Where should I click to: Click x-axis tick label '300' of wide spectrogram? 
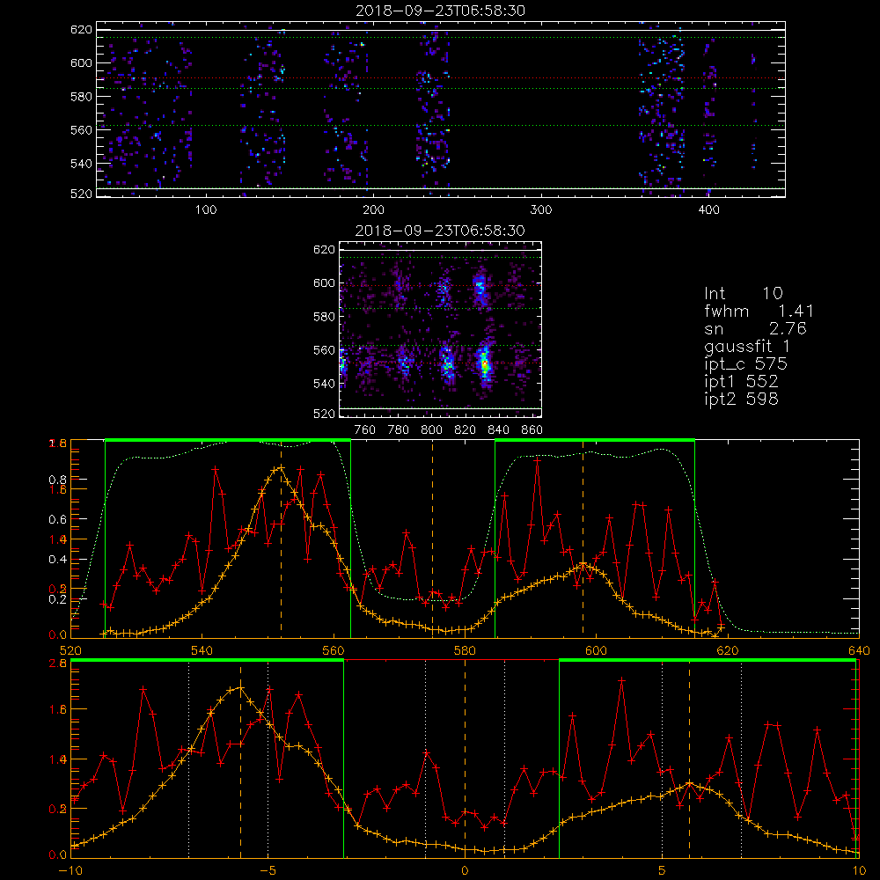click(541, 210)
